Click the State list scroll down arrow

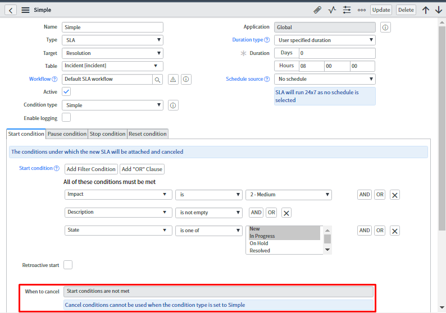(327, 250)
